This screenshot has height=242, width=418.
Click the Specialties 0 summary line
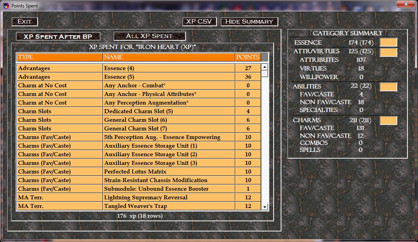point(332,110)
